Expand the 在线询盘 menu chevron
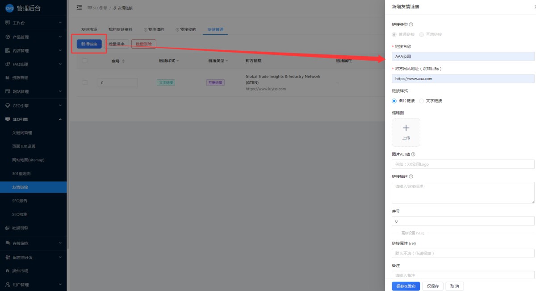This screenshot has width=536, height=291. (x=60, y=243)
